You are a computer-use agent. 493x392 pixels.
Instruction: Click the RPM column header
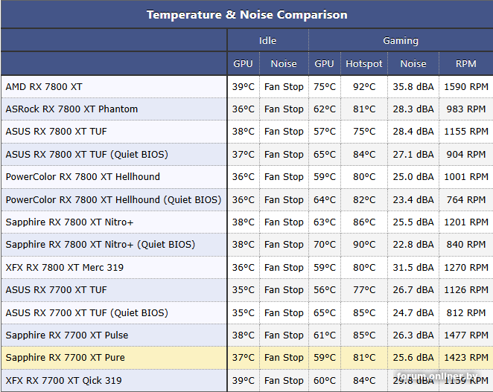[465, 64]
